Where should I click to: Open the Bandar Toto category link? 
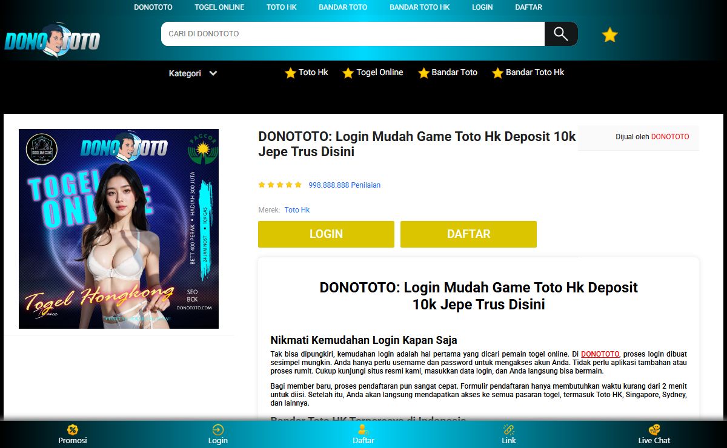454,72
